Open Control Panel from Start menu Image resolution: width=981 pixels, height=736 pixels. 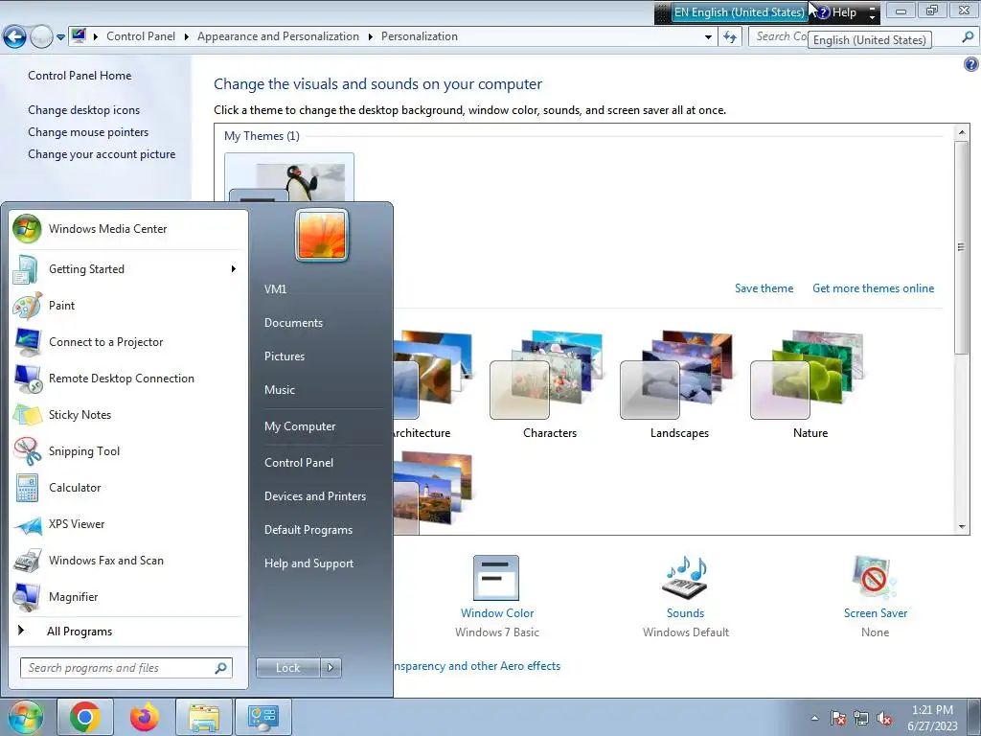tap(299, 463)
